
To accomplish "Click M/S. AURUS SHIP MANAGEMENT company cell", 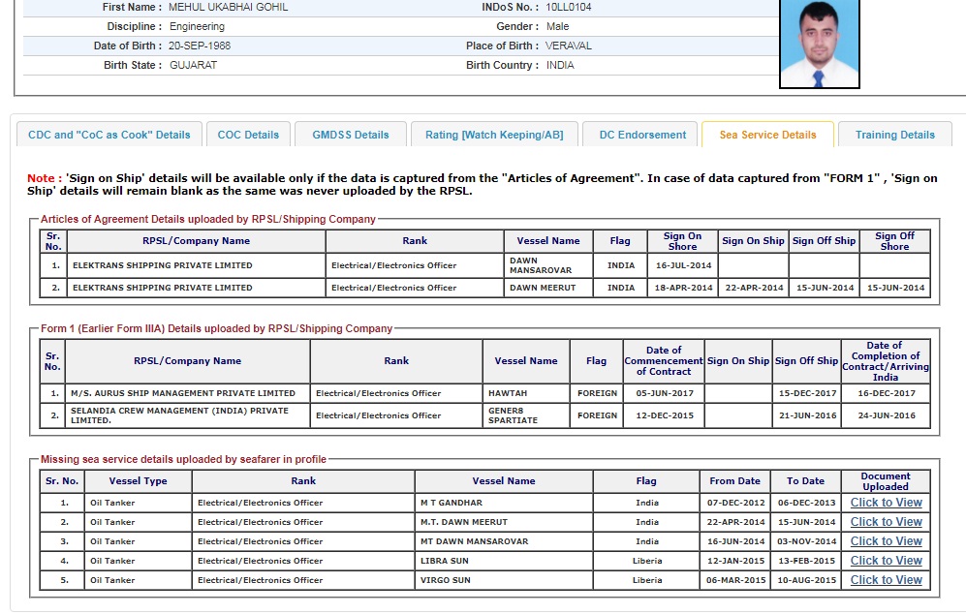I will coord(183,393).
